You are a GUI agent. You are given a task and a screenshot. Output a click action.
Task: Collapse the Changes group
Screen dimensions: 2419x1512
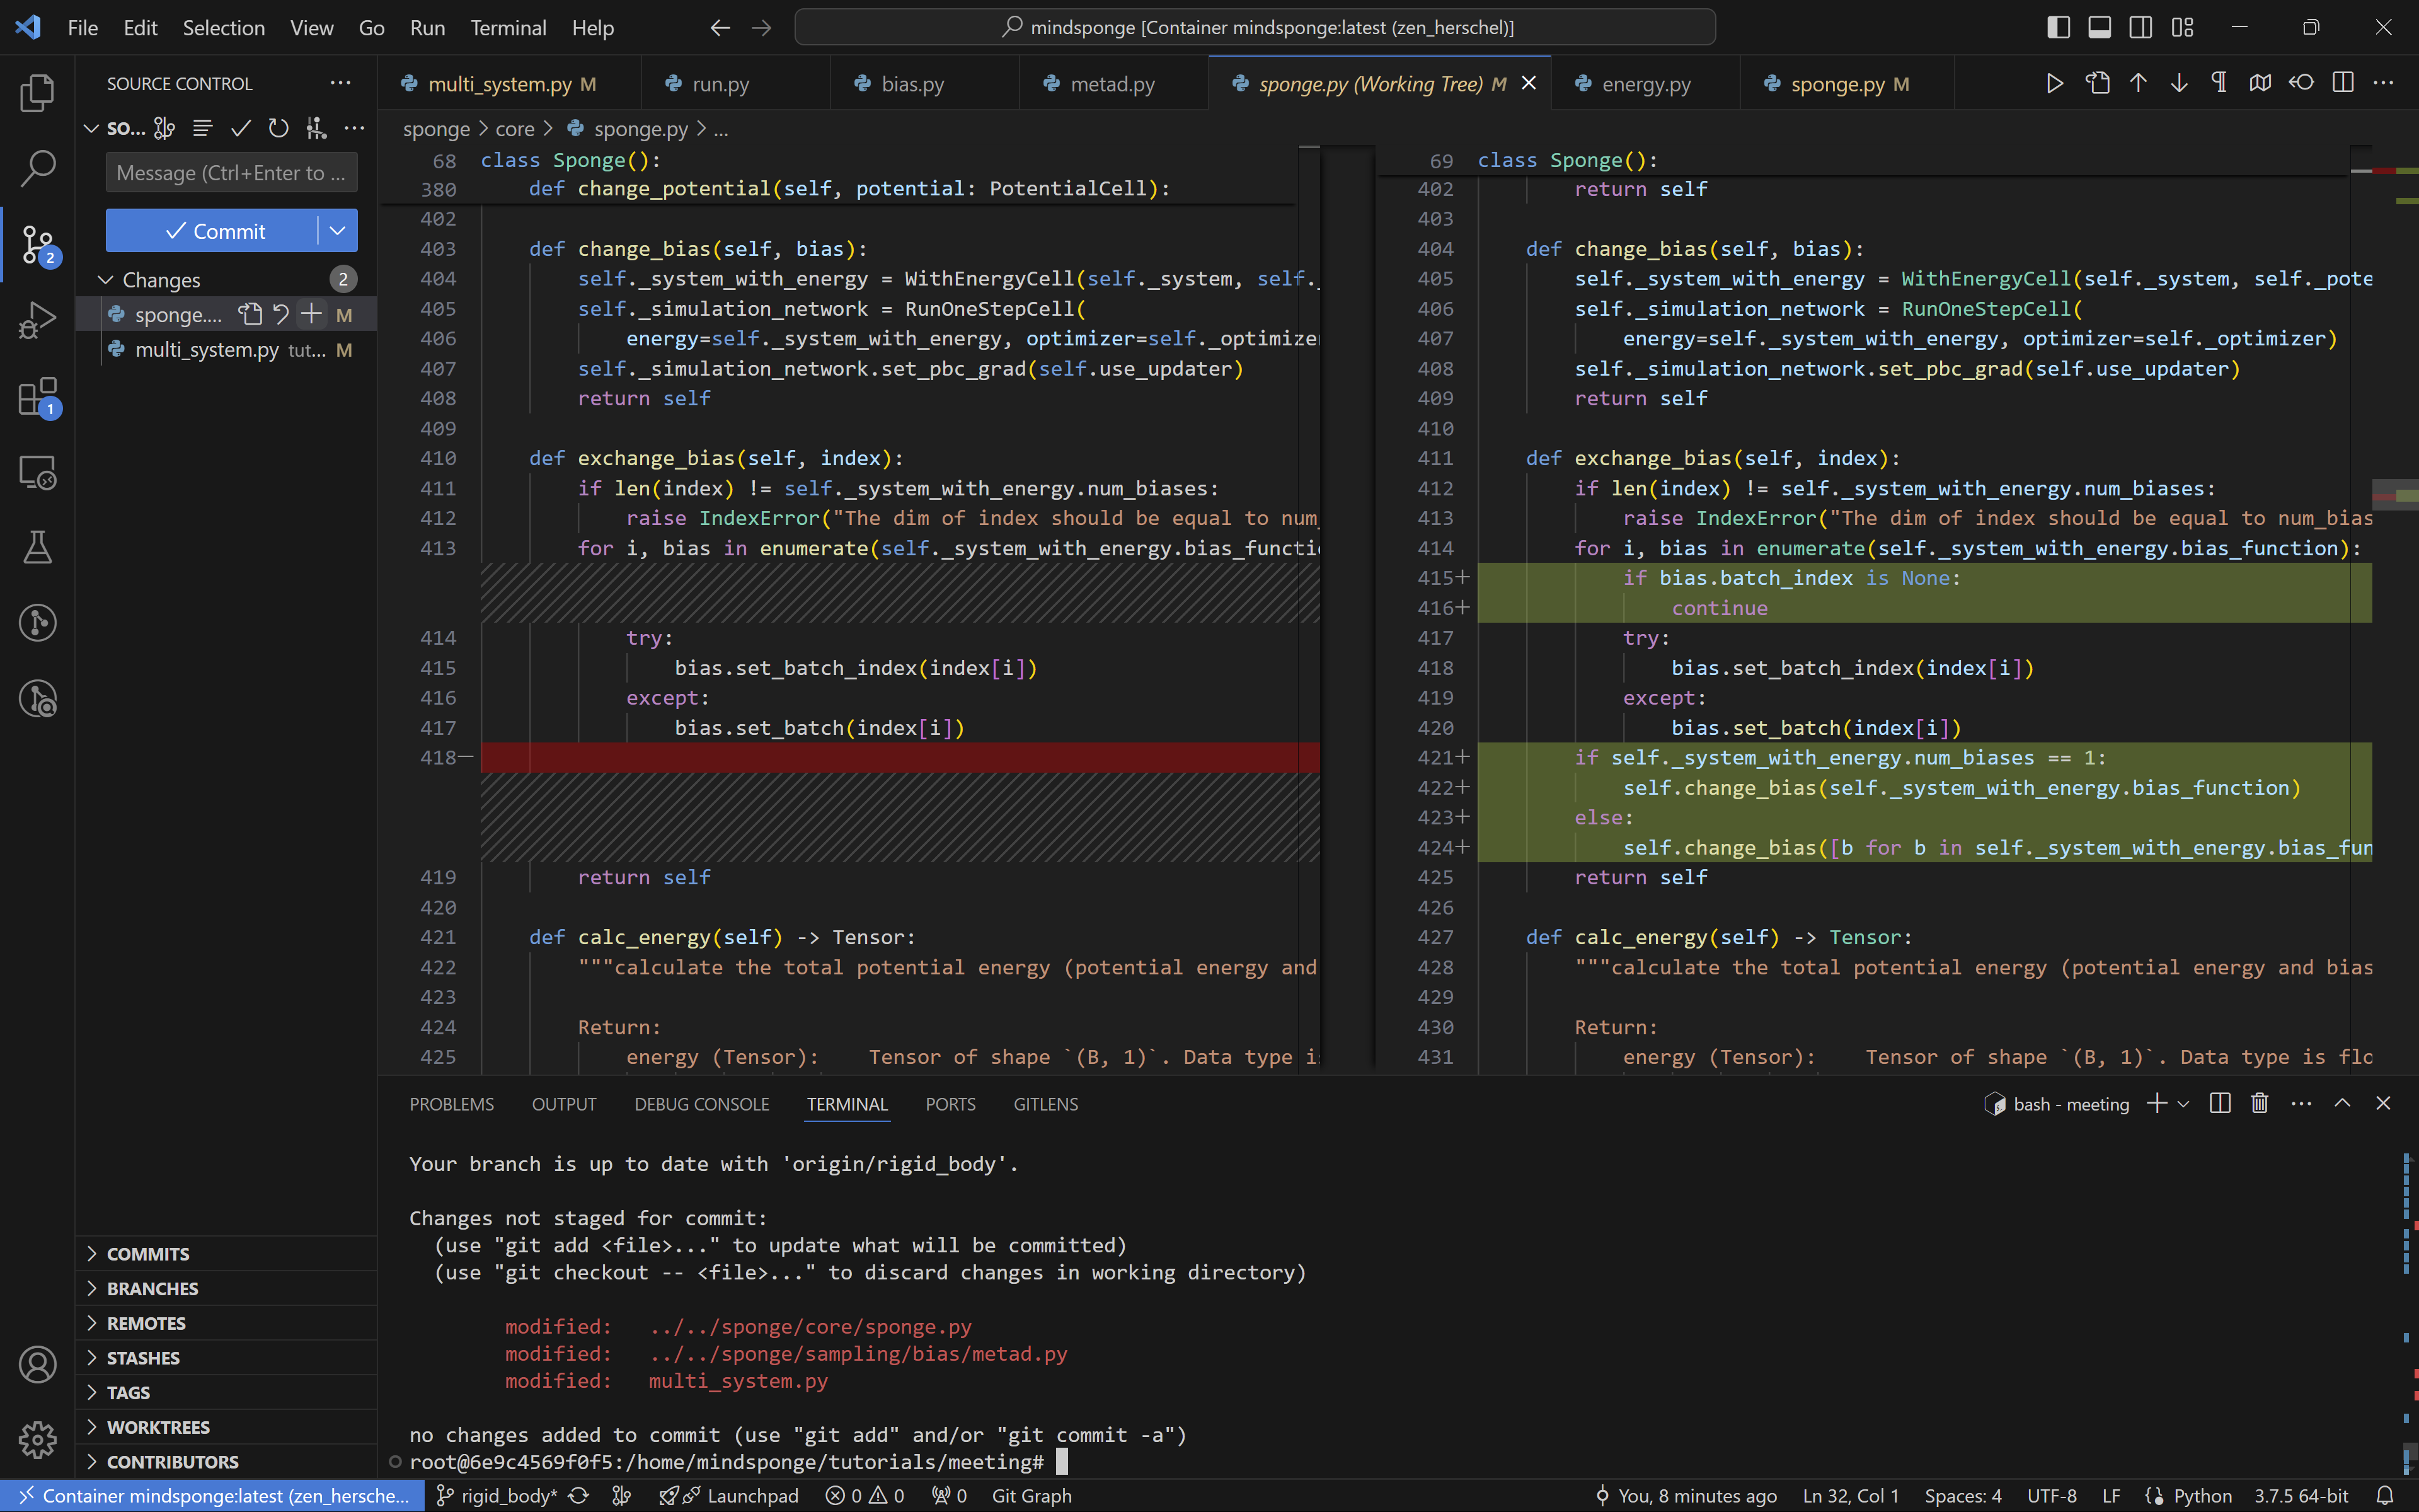(x=106, y=280)
